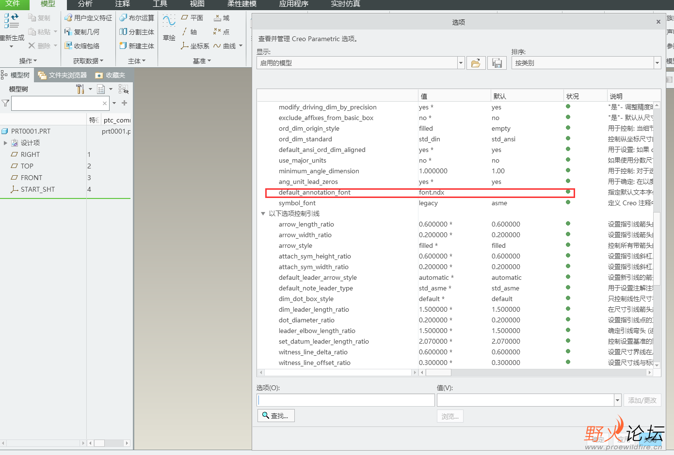
Task: Click the Add/Change (添加/更改) button
Action: (642, 400)
